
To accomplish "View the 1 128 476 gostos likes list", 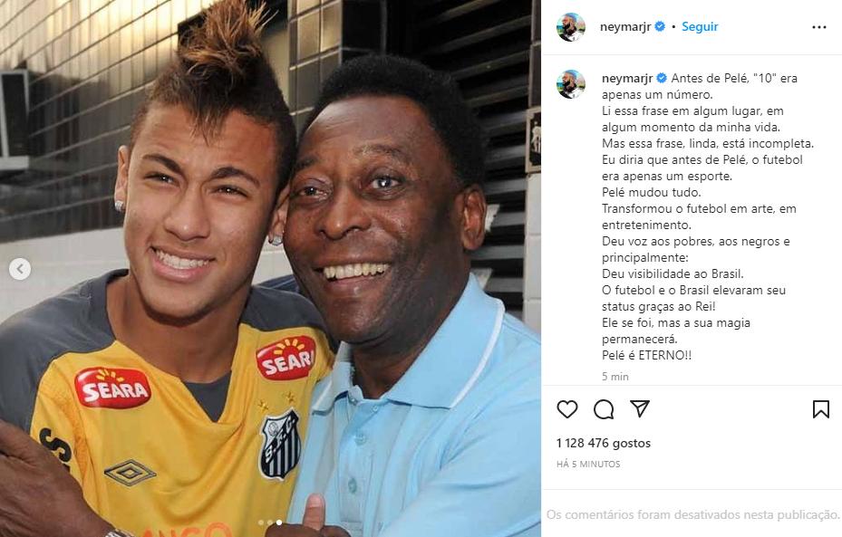I will point(603,443).
